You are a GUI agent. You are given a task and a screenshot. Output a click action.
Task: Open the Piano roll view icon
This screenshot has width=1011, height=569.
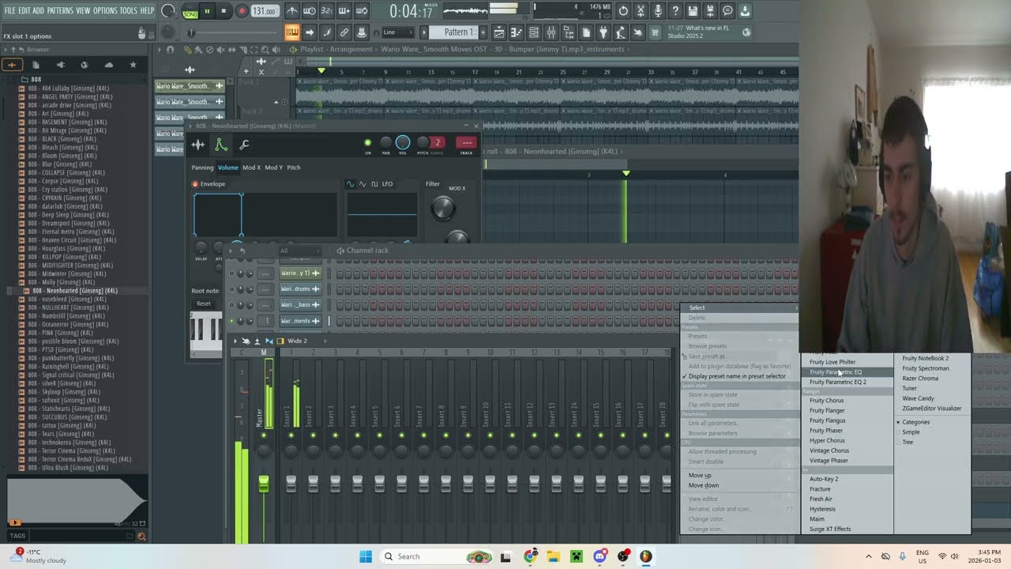[517, 32]
